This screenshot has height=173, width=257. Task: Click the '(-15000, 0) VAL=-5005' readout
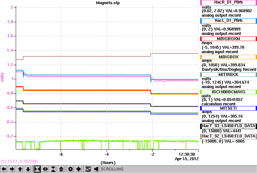pos(223,141)
